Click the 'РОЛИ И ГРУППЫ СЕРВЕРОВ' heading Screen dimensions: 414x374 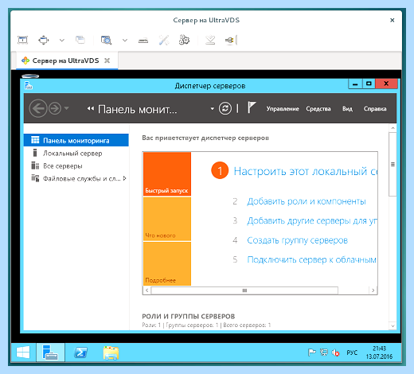click(x=189, y=317)
